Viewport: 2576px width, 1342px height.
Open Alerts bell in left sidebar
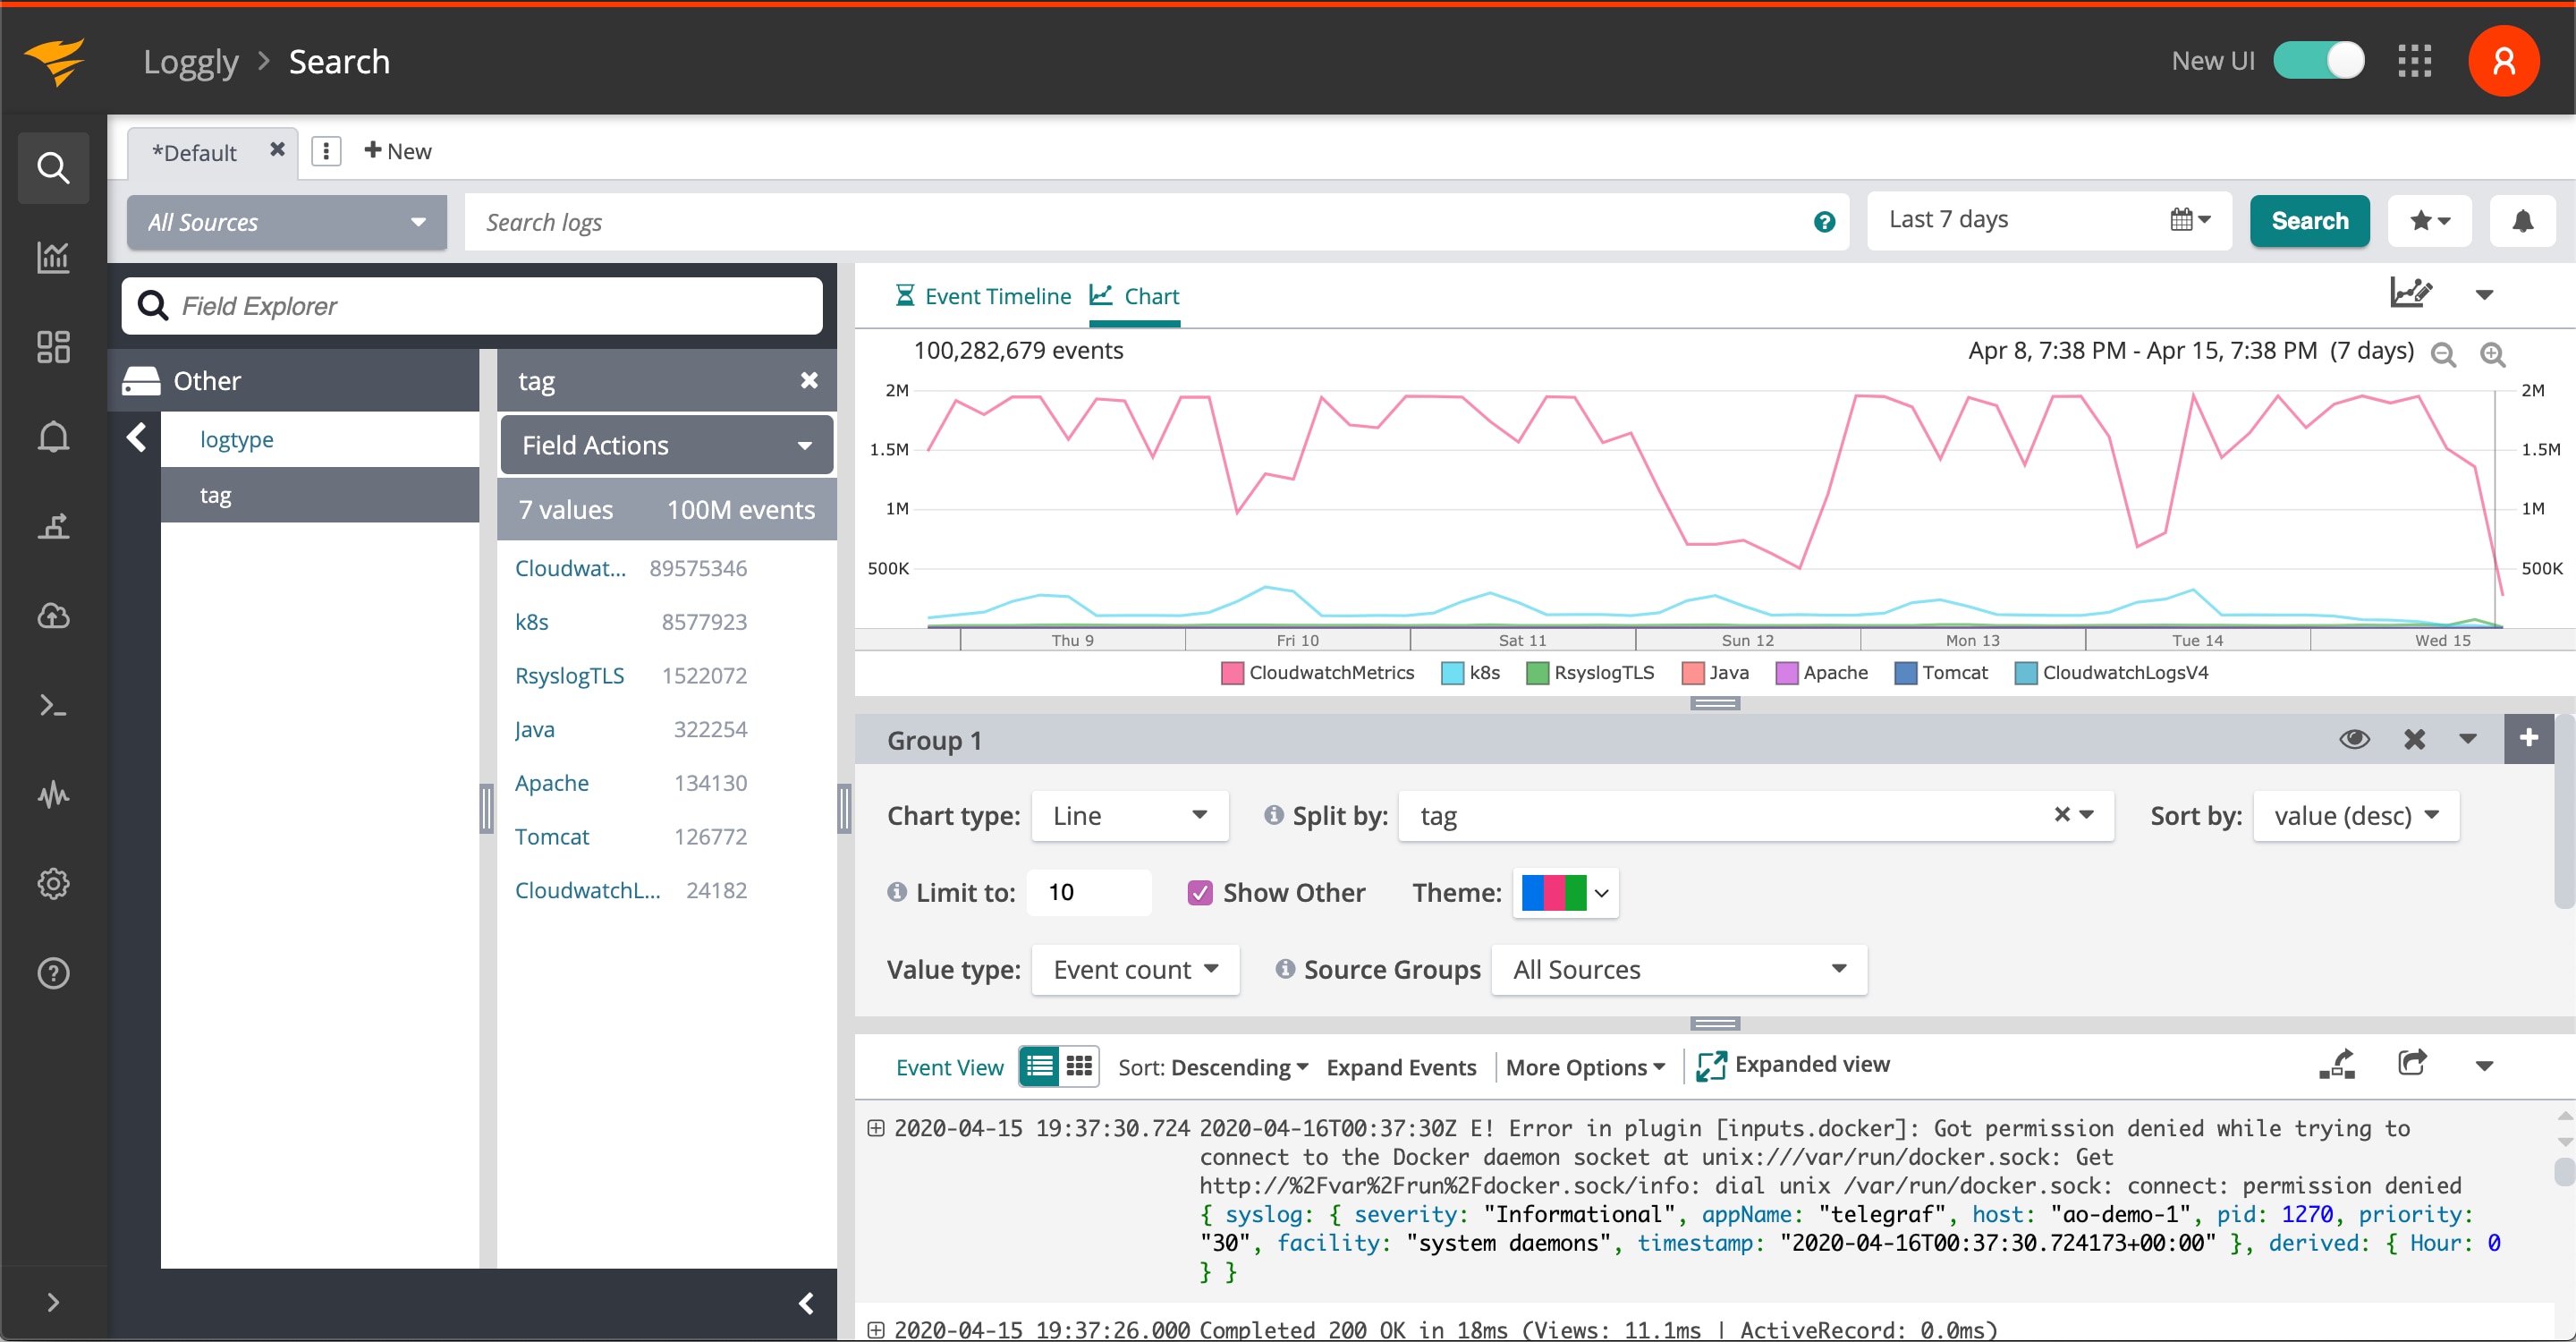[53, 437]
